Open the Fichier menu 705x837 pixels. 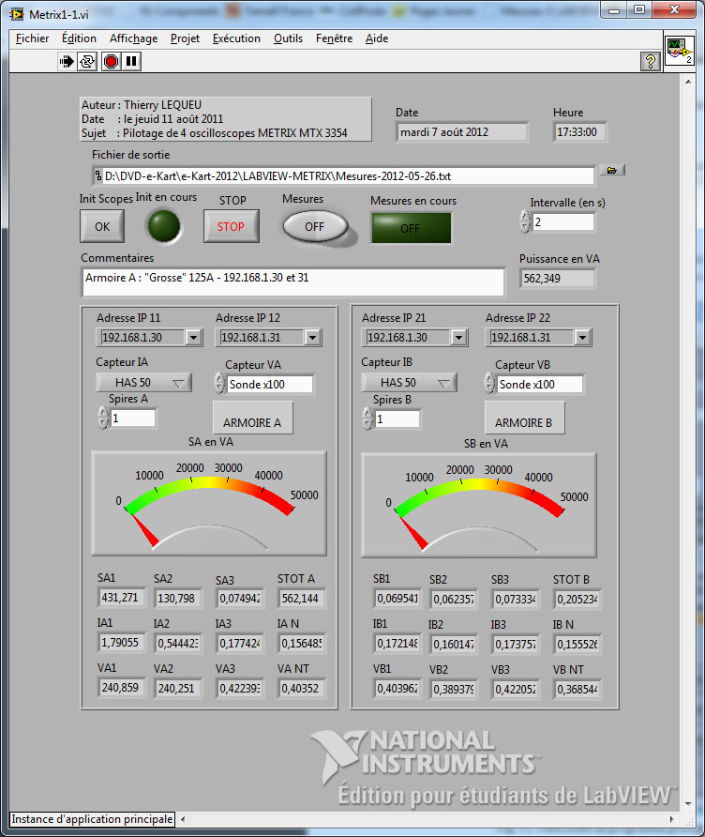coord(32,38)
